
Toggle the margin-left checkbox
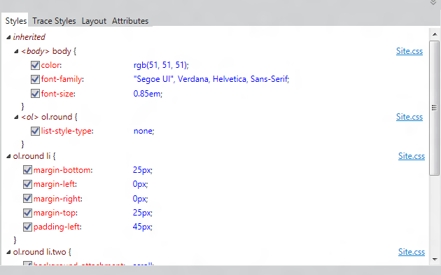[27, 184]
